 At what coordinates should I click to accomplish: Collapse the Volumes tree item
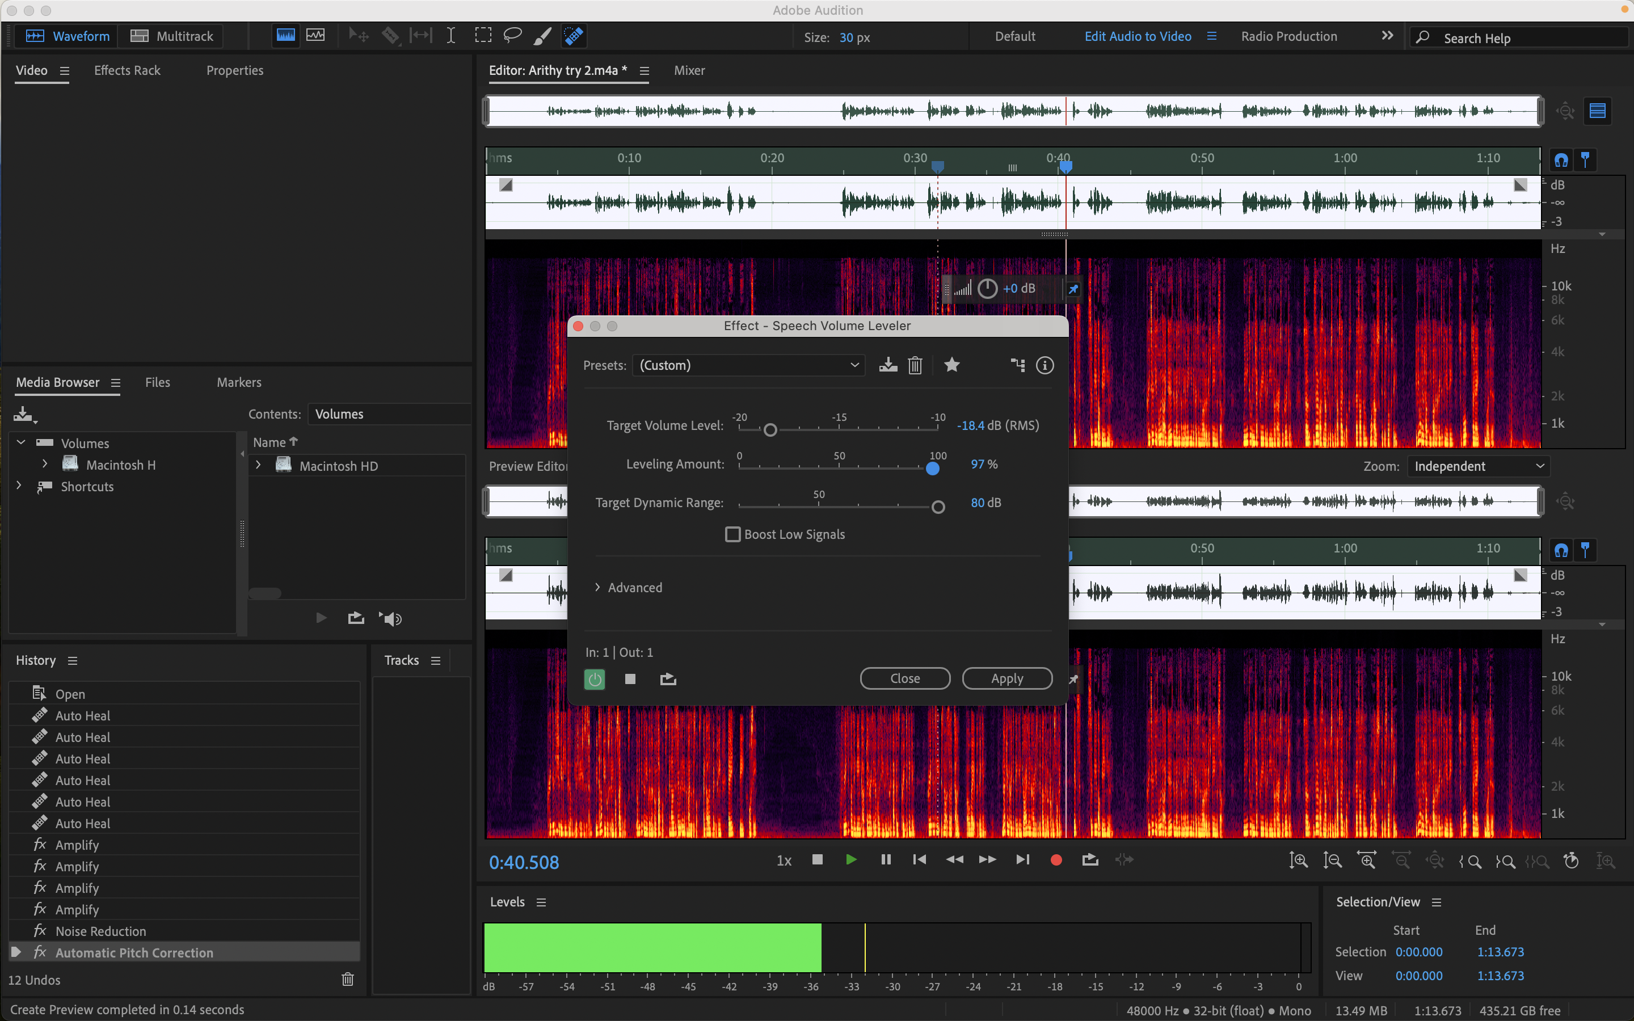(21, 442)
